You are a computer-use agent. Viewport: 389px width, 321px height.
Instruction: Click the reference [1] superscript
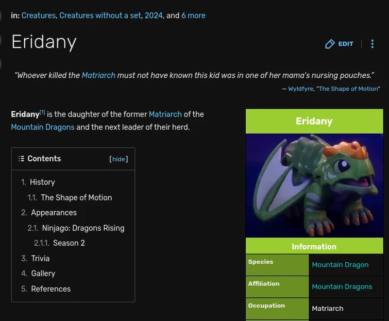coord(42,112)
